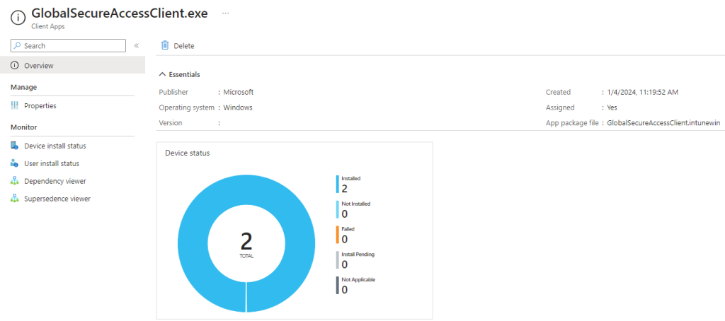Click the Overview info icon
This screenshot has width=725, height=321.
[x=14, y=66]
